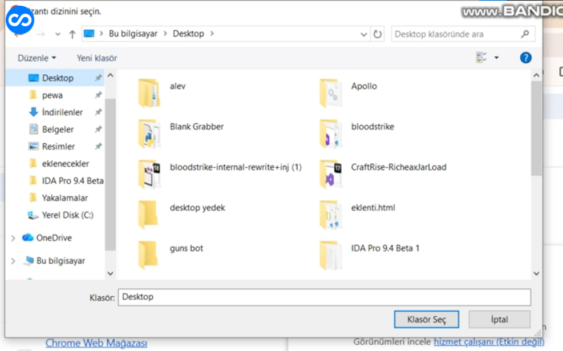Select the Blank Grabber folder name
The image size is (563, 351).
pyautogui.click(x=197, y=127)
